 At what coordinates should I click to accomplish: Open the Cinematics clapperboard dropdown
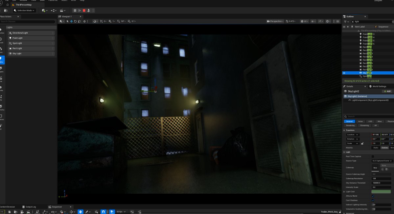click(62, 10)
